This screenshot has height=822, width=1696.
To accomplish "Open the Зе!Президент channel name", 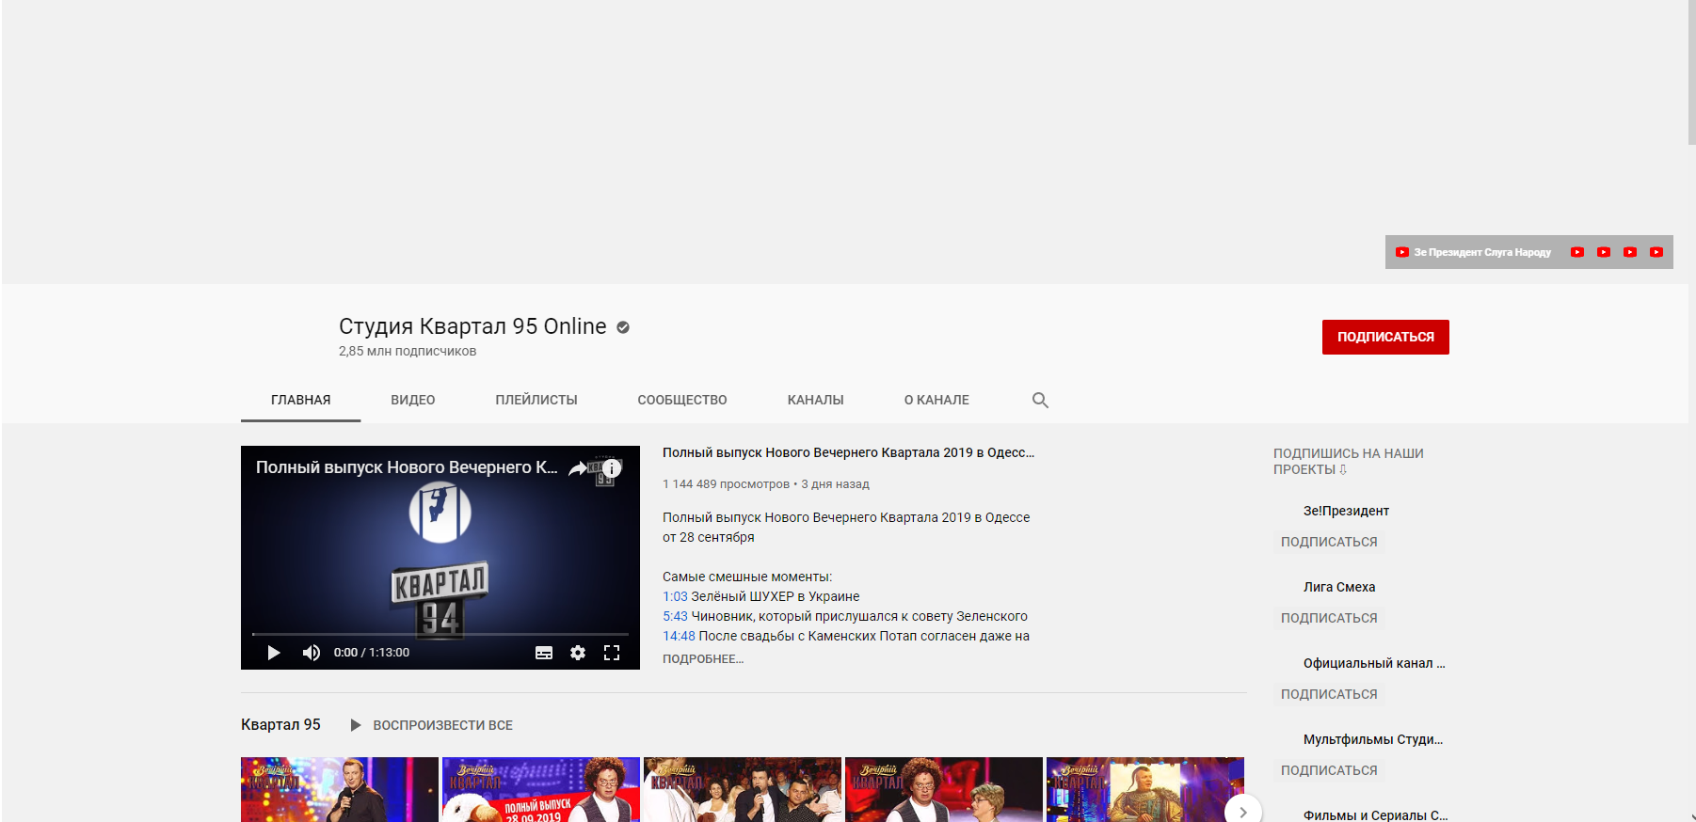I will [1346, 511].
